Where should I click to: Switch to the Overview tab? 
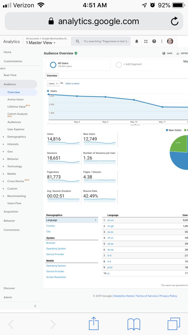(x=52, y=76)
